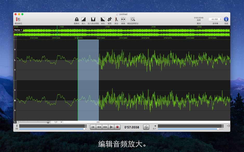This screenshot has width=244, height=152.
Task: Select the 规格化 (Normalize) tool
Action: point(76,19)
